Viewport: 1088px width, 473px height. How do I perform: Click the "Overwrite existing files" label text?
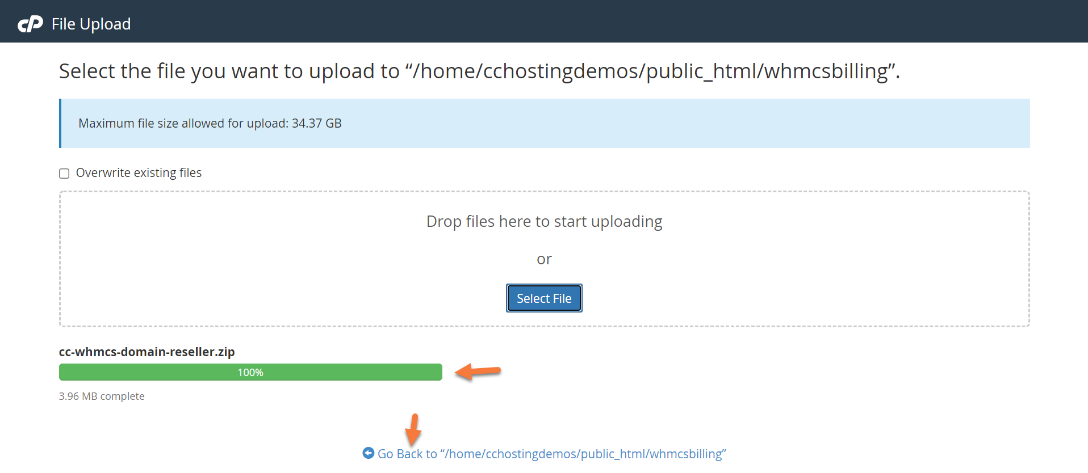pos(139,173)
